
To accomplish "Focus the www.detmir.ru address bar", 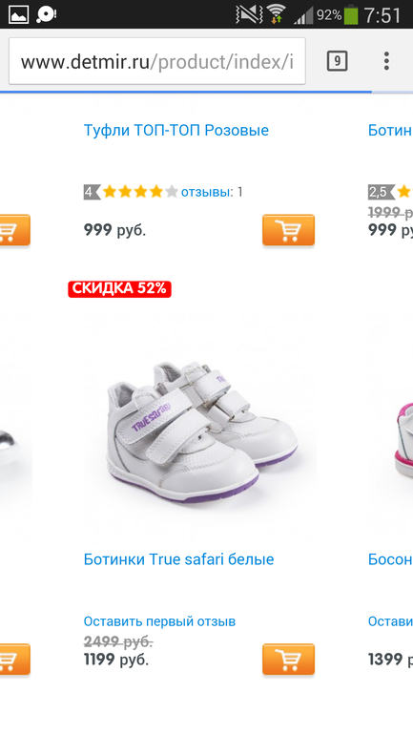I will pyautogui.click(x=157, y=61).
